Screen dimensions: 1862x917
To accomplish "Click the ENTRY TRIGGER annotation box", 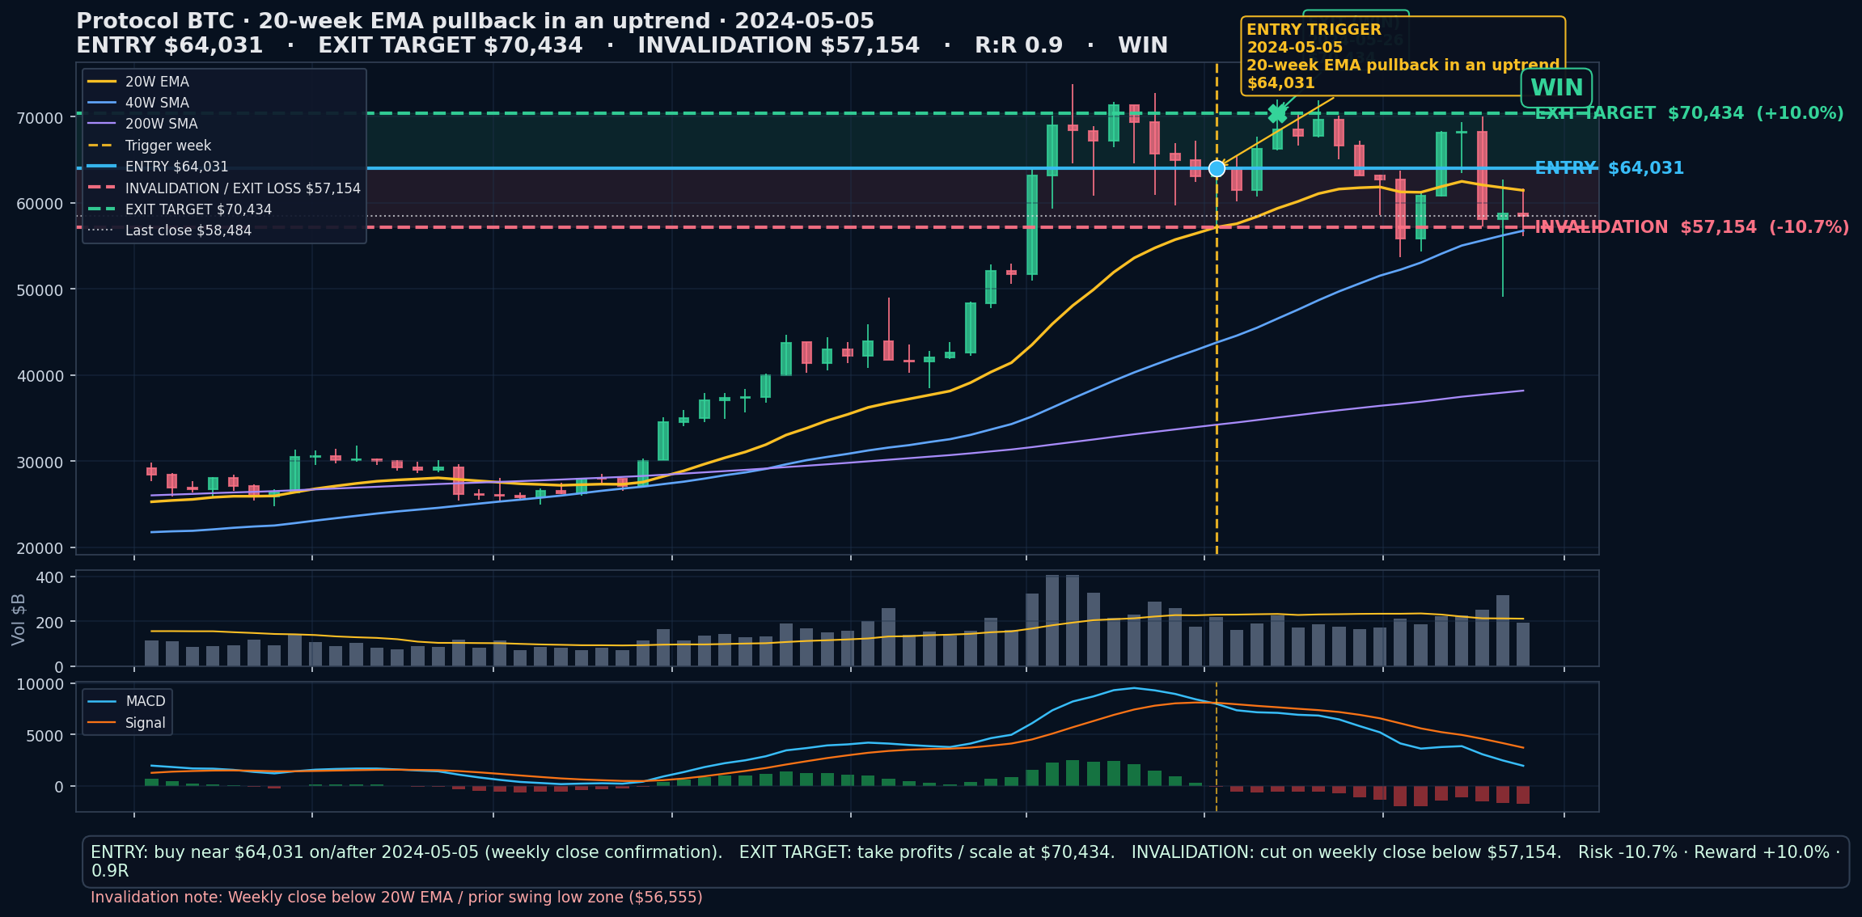I will coord(1403,56).
